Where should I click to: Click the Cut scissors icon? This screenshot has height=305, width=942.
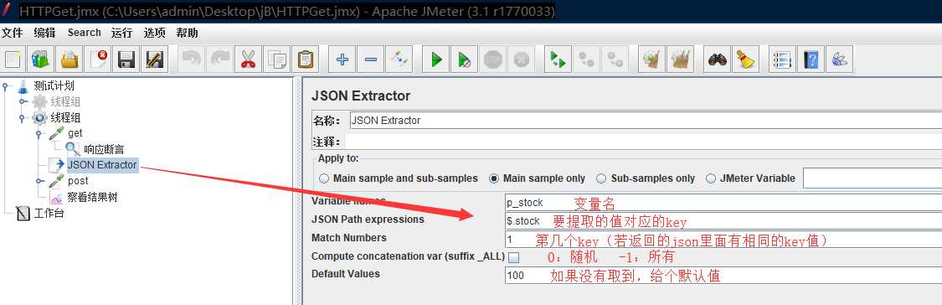[x=248, y=59]
